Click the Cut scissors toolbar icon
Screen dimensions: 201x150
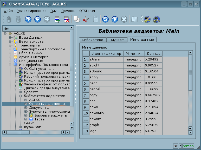86,19
